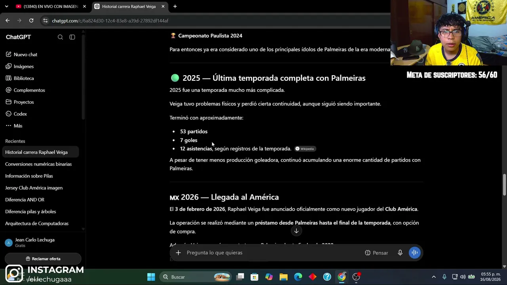Reload the page with the refresh icon
The height and width of the screenshot is (285, 507).
(x=31, y=21)
